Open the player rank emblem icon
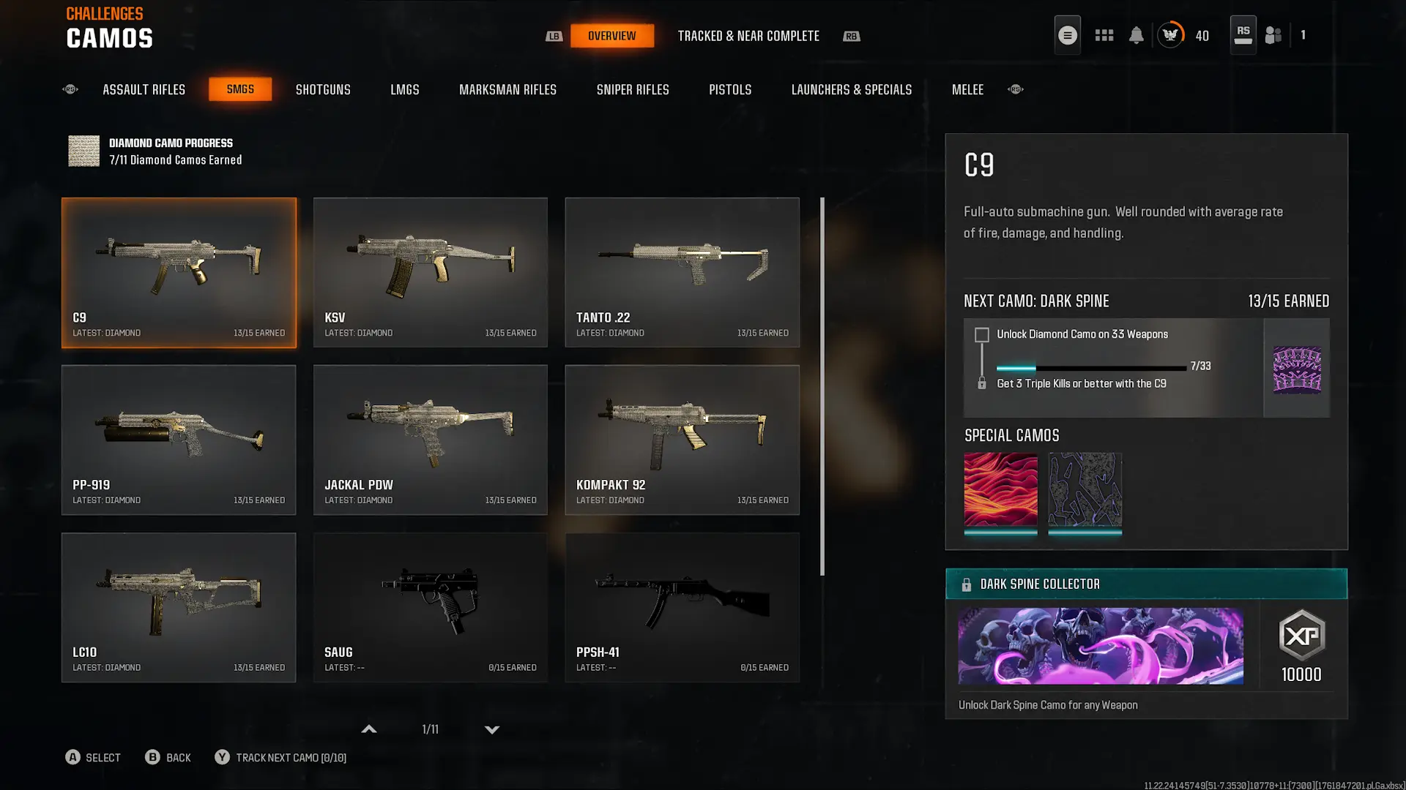Image resolution: width=1406 pixels, height=790 pixels. click(x=1170, y=34)
